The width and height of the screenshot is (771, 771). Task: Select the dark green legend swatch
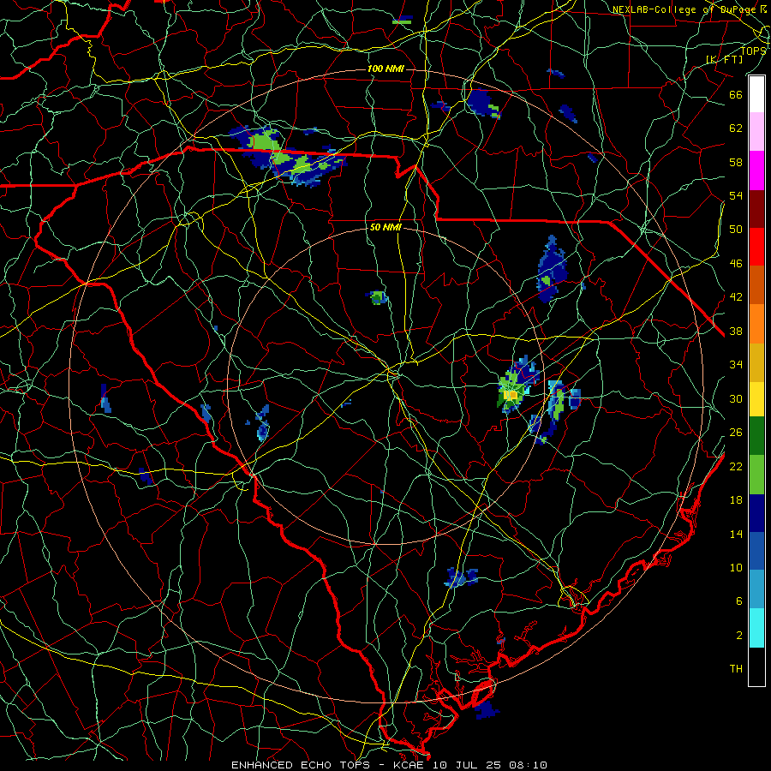pyautogui.click(x=756, y=436)
